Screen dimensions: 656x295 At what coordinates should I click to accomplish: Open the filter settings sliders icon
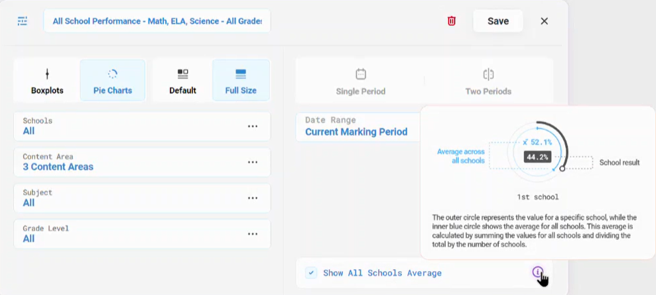(23, 21)
